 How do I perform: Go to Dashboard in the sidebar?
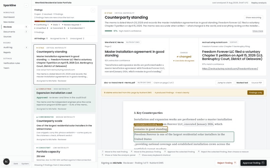[16, 17]
